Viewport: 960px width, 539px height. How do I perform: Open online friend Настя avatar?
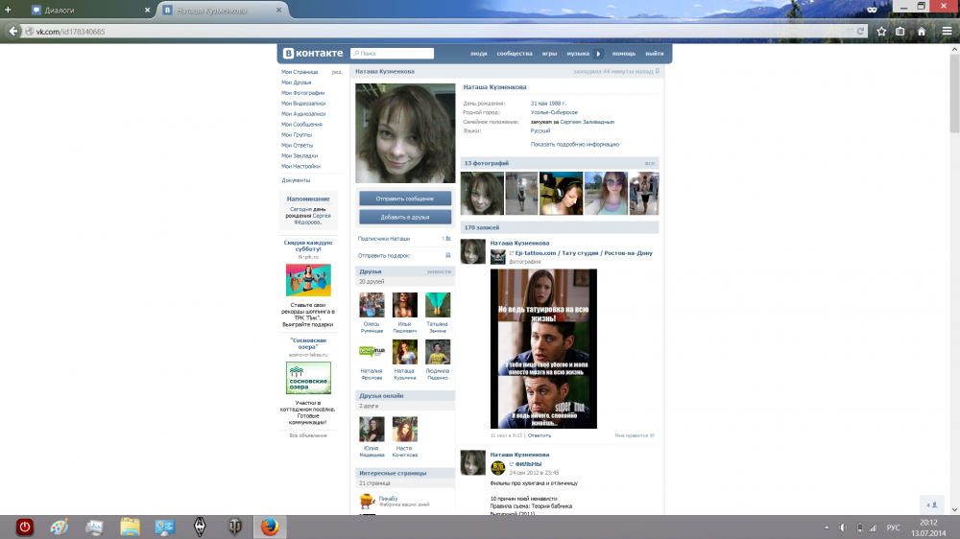tap(405, 429)
